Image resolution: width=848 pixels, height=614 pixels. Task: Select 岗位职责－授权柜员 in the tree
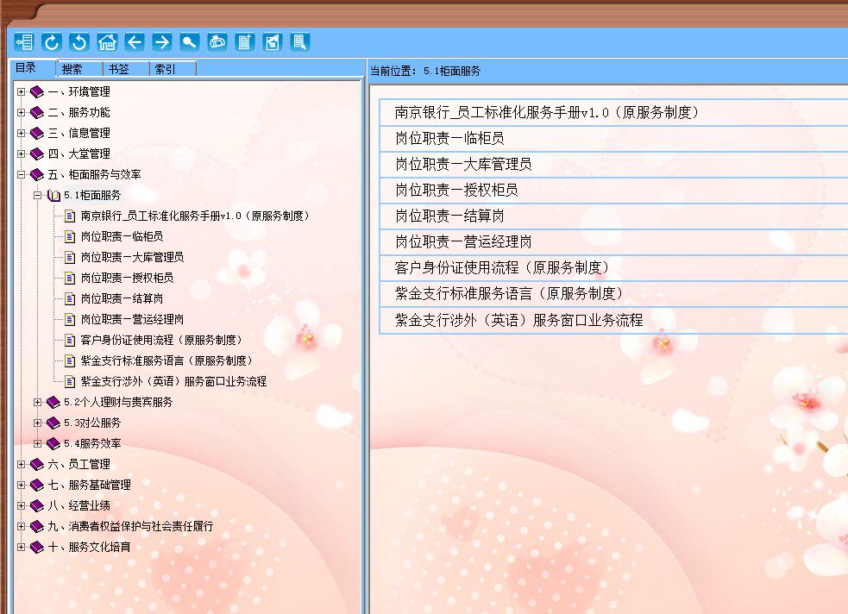[127, 278]
